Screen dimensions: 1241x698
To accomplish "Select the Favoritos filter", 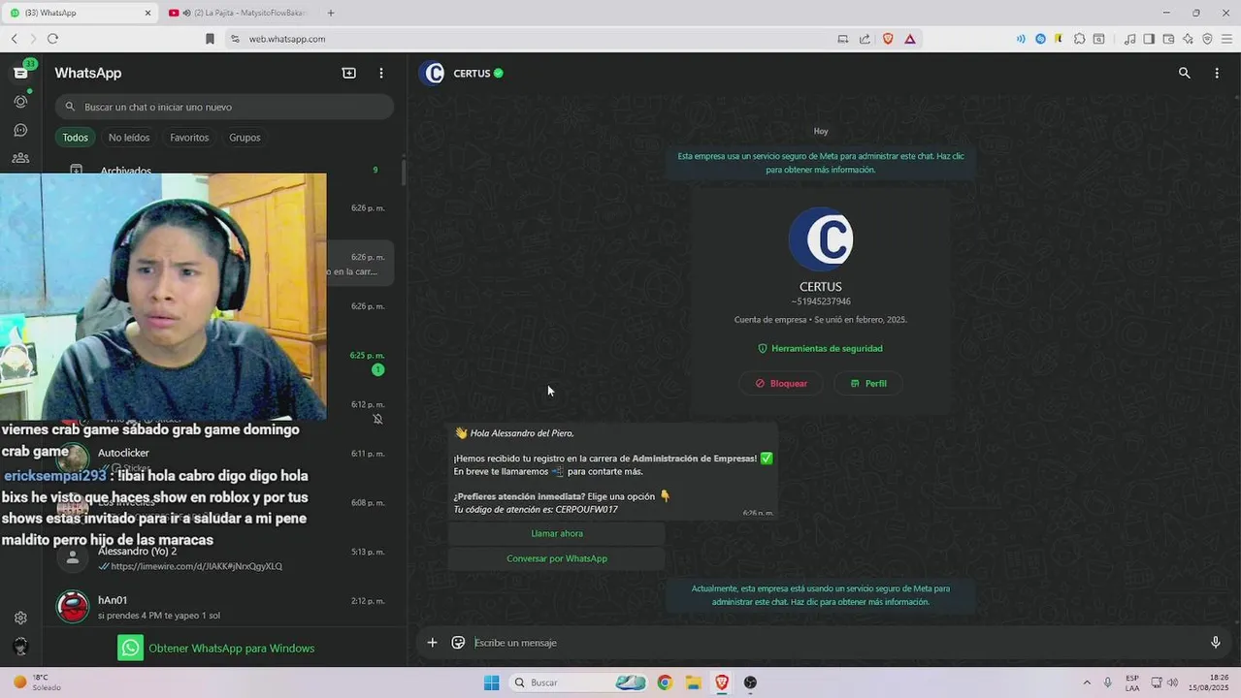I will [x=189, y=138].
